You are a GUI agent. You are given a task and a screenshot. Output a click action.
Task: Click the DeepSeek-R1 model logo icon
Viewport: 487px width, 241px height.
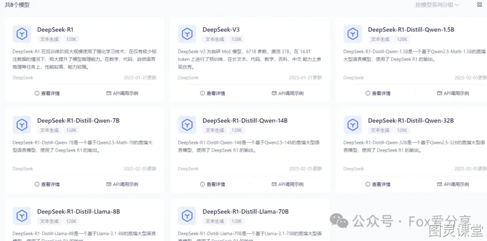[22, 33]
